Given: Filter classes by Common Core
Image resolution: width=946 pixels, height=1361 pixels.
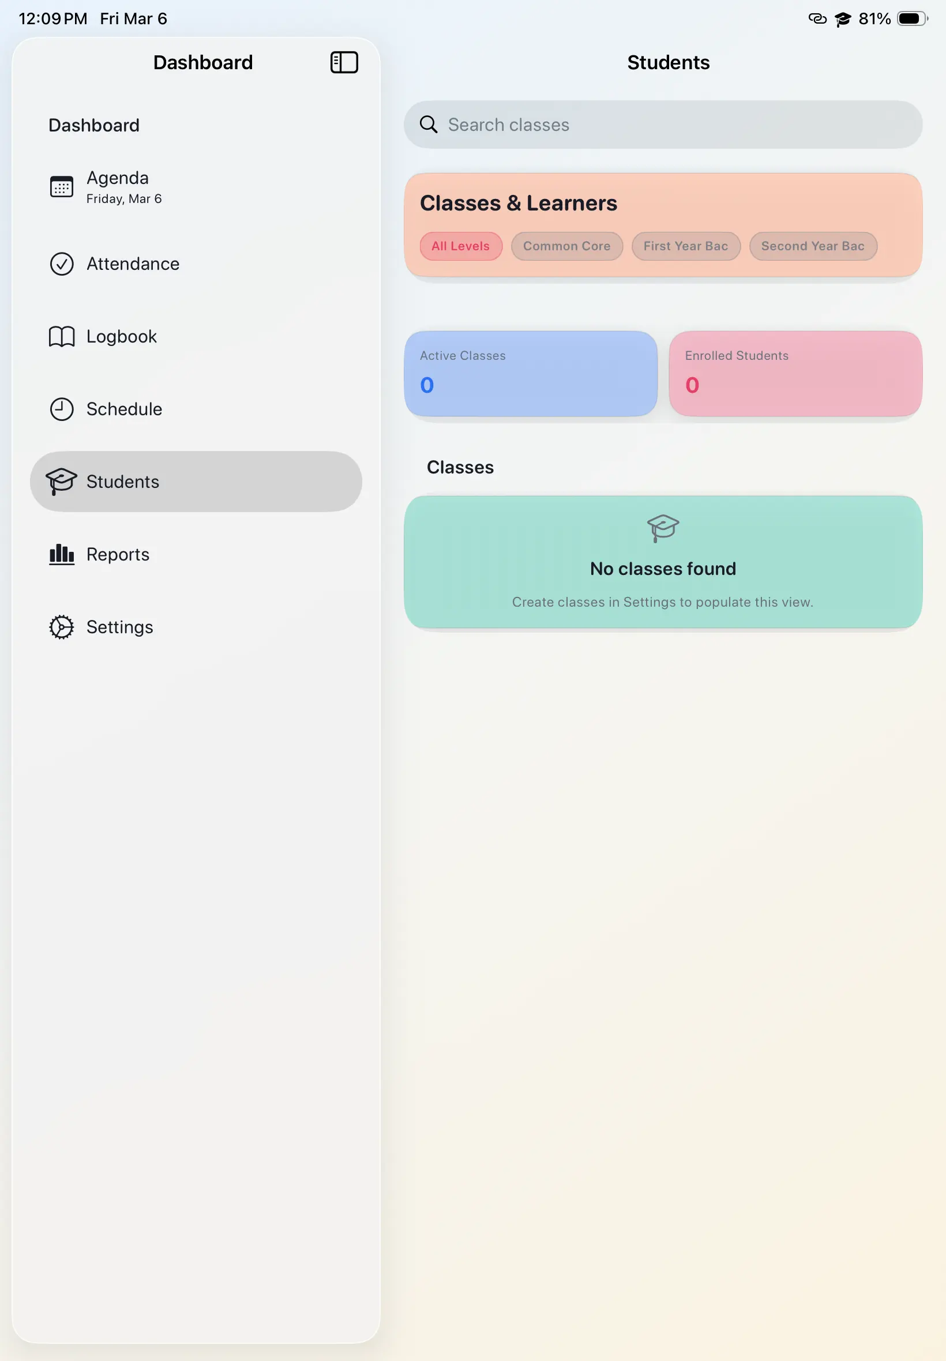Looking at the screenshot, I should pyautogui.click(x=566, y=246).
